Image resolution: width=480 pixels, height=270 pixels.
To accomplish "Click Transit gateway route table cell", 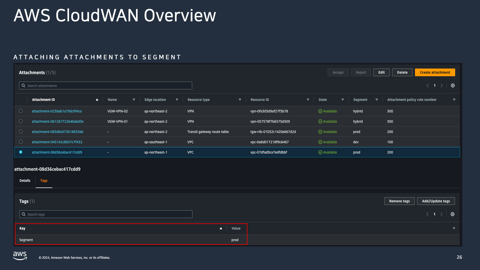I will (208, 132).
